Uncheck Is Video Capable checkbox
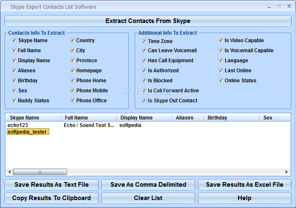This screenshot has height=208, width=296. point(221,40)
